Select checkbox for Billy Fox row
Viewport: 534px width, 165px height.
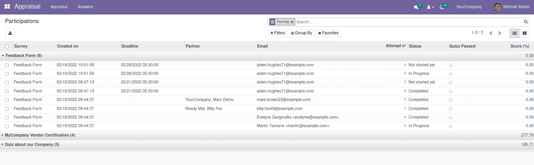click(7, 109)
